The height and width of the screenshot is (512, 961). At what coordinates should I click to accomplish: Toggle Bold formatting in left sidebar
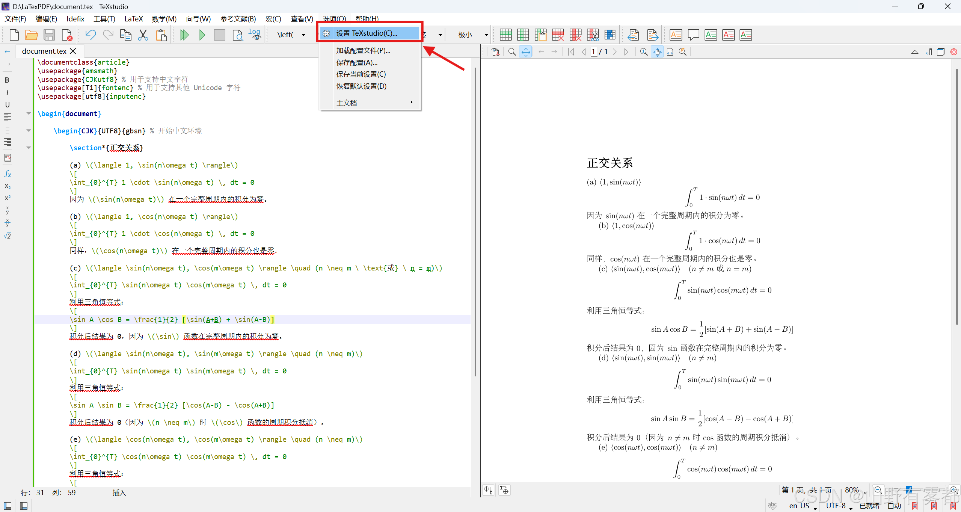(7, 80)
